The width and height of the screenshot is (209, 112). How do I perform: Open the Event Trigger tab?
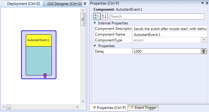[143, 108]
